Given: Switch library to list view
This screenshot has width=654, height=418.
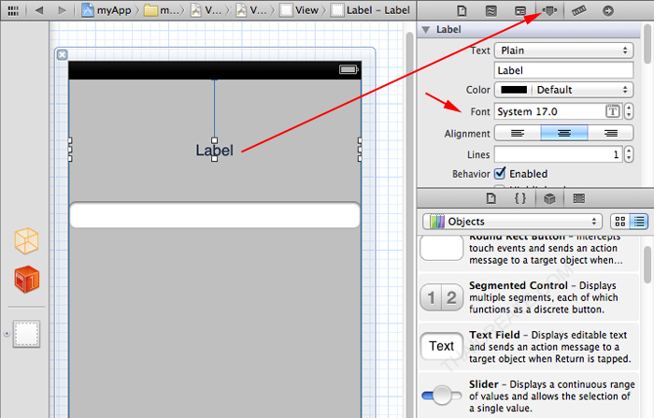Looking at the screenshot, I should tap(639, 222).
